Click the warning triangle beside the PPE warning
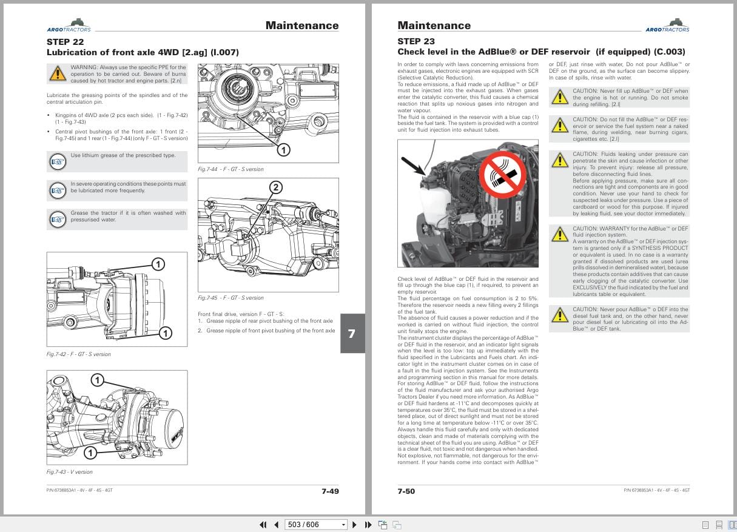Viewport: 737px width, 532px height. [x=58, y=73]
